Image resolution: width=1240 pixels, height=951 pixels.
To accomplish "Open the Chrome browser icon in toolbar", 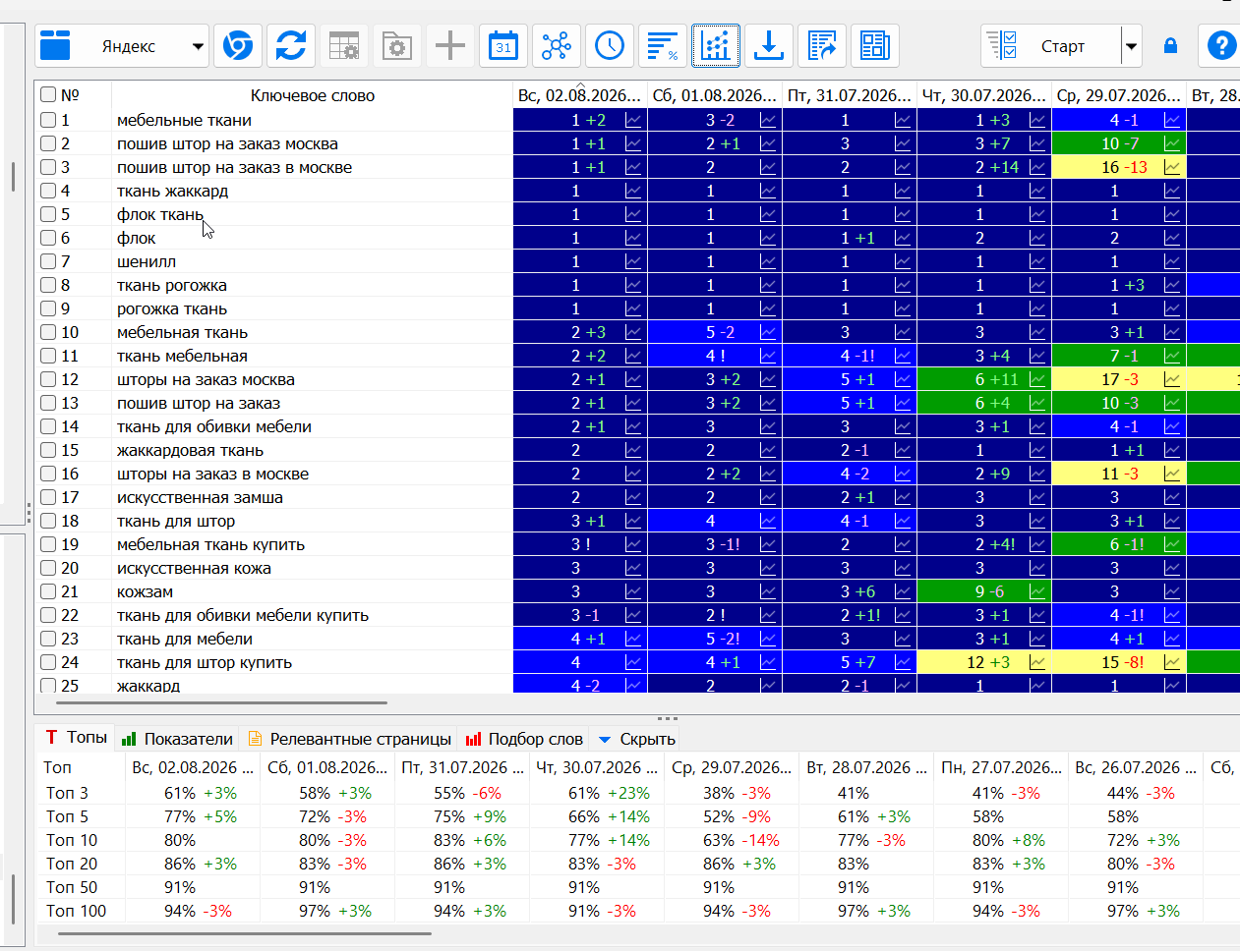I will (x=238, y=45).
